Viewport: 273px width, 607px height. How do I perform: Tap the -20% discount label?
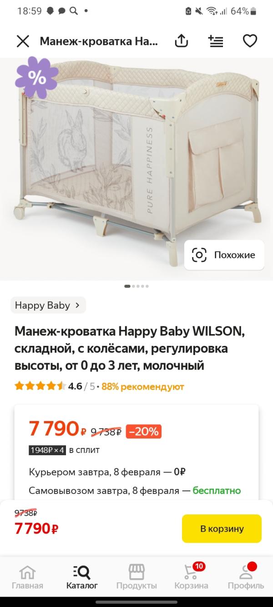143,431
